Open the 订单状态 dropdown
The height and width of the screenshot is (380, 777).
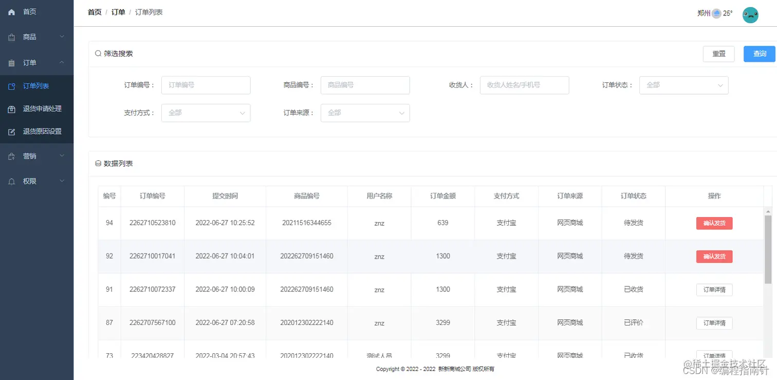click(x=683, y=85)
